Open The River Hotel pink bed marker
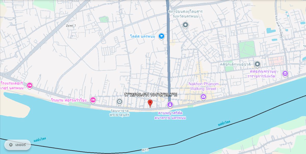Viewport: 306px width, 154px height. point(30,85)
